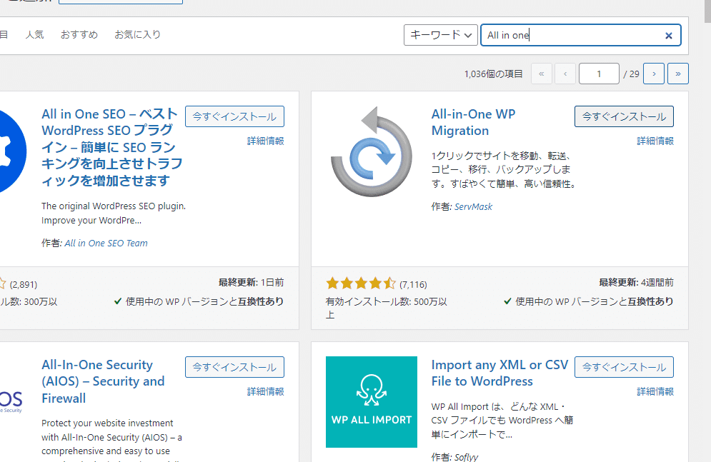
Task: Open 詳細情報 for All-in-One WP Migration
Action: point(655,141)
